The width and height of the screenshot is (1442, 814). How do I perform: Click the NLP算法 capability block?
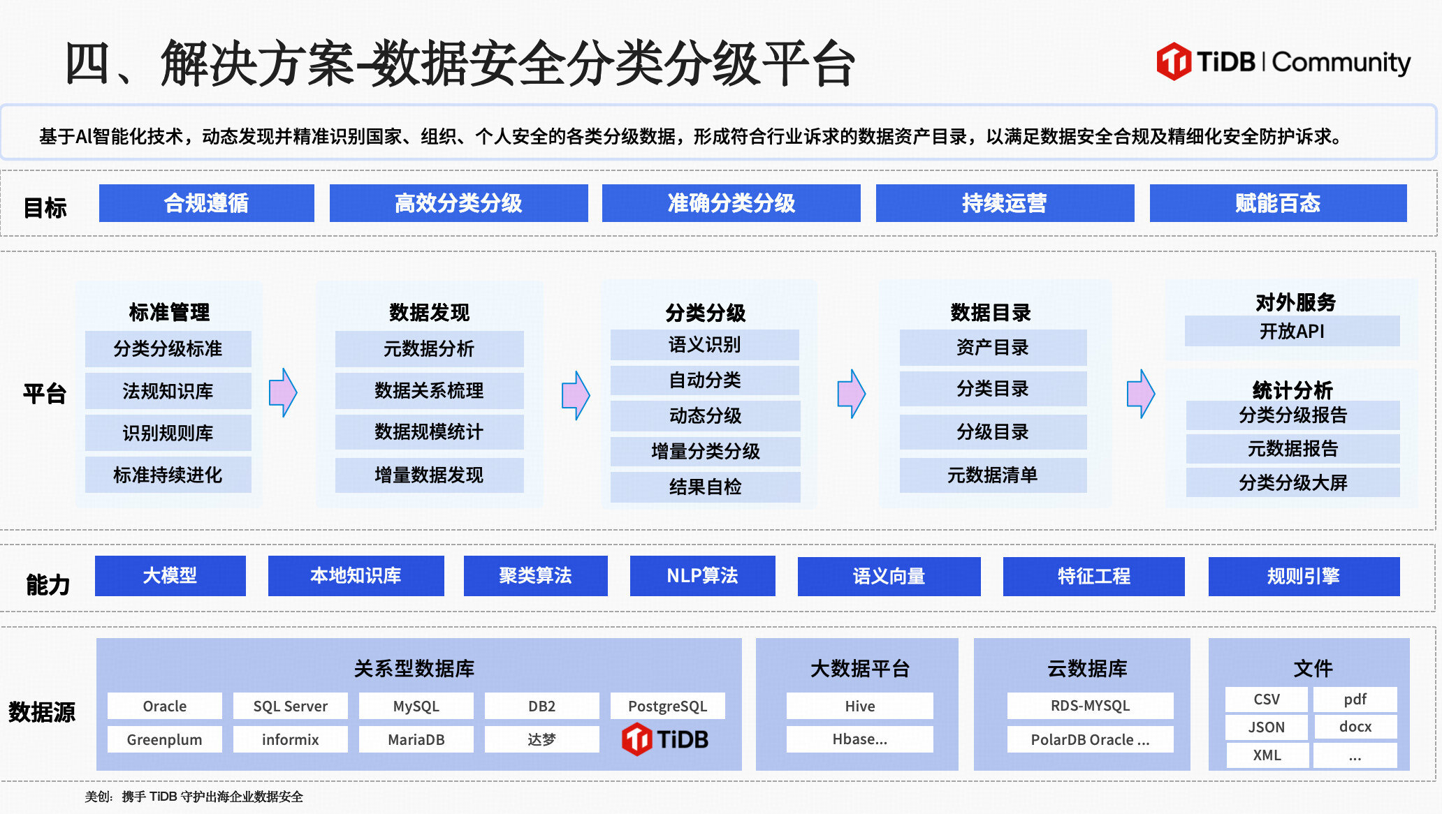[x=702, y=576]
